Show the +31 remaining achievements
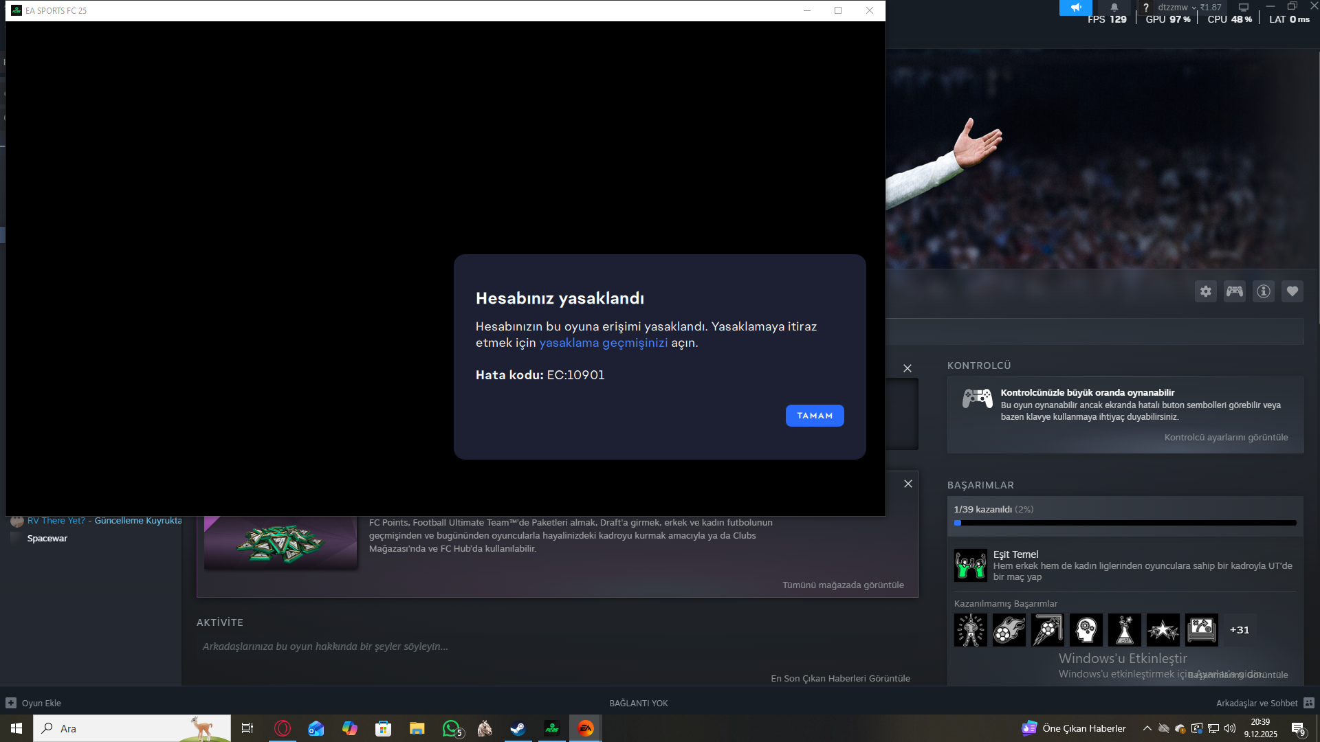Screen dimensions: 1320x742 1240,630
